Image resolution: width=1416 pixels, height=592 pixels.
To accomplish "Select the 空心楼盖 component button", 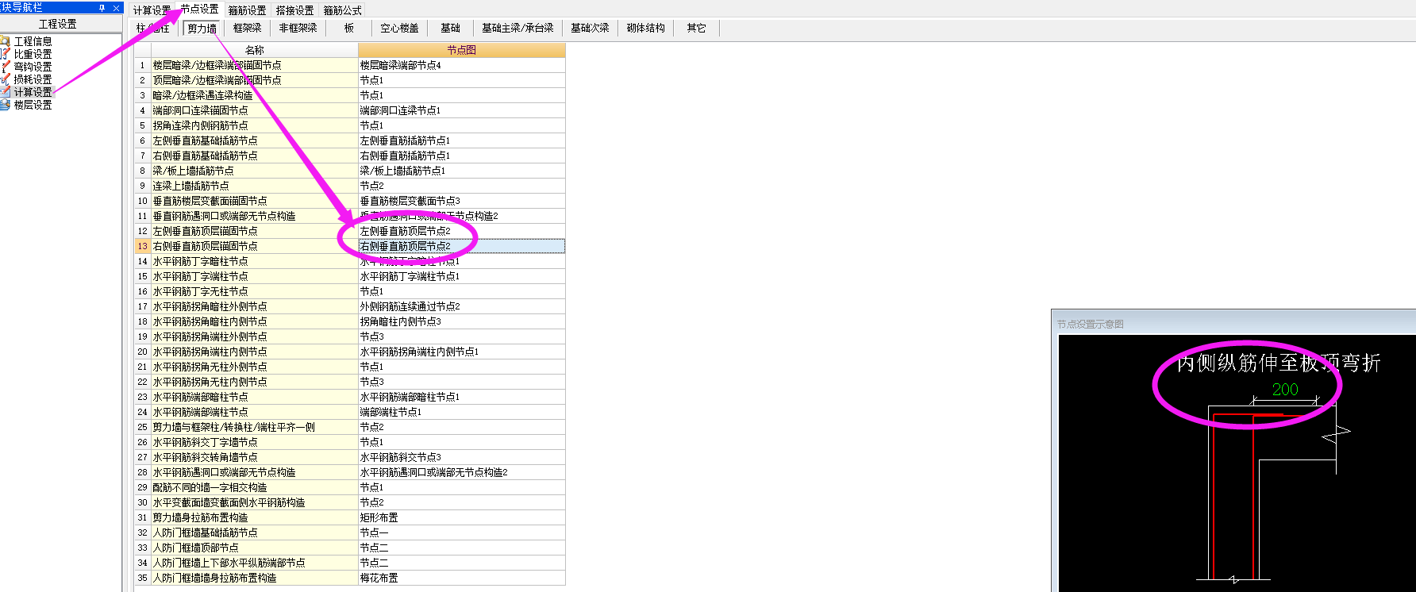I will (399, 29).
